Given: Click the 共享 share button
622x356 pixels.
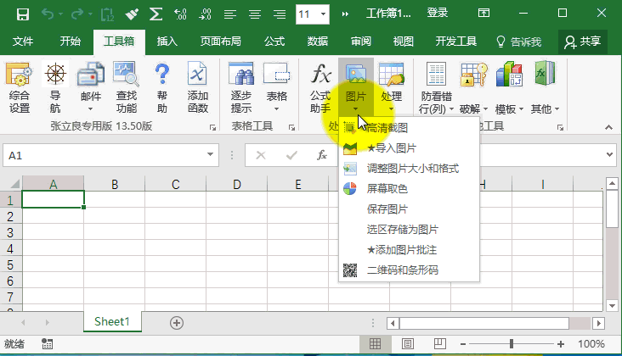Looking at the screenshot, I should pyautogui.click(x=583, y=41).
